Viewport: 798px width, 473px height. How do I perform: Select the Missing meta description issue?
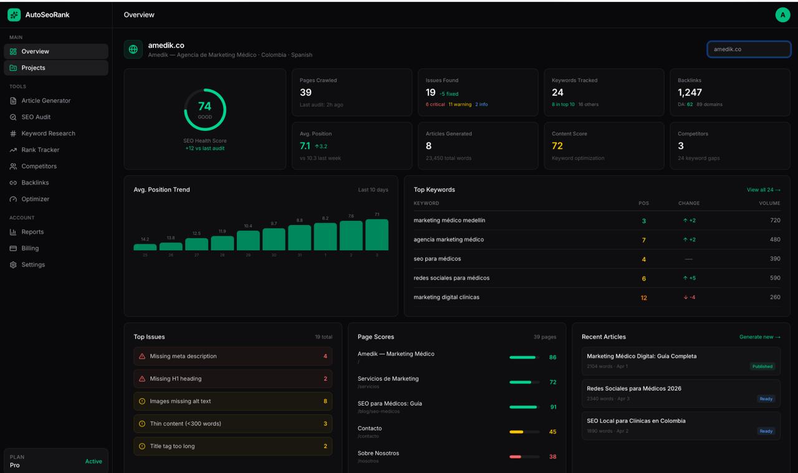click(233, 356)
